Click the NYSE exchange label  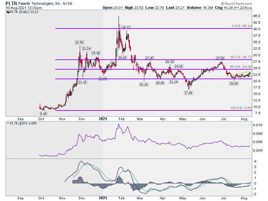(68, 3)
